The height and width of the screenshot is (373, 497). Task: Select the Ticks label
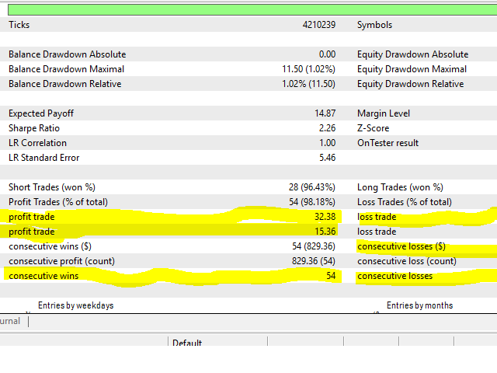point(19,25)
